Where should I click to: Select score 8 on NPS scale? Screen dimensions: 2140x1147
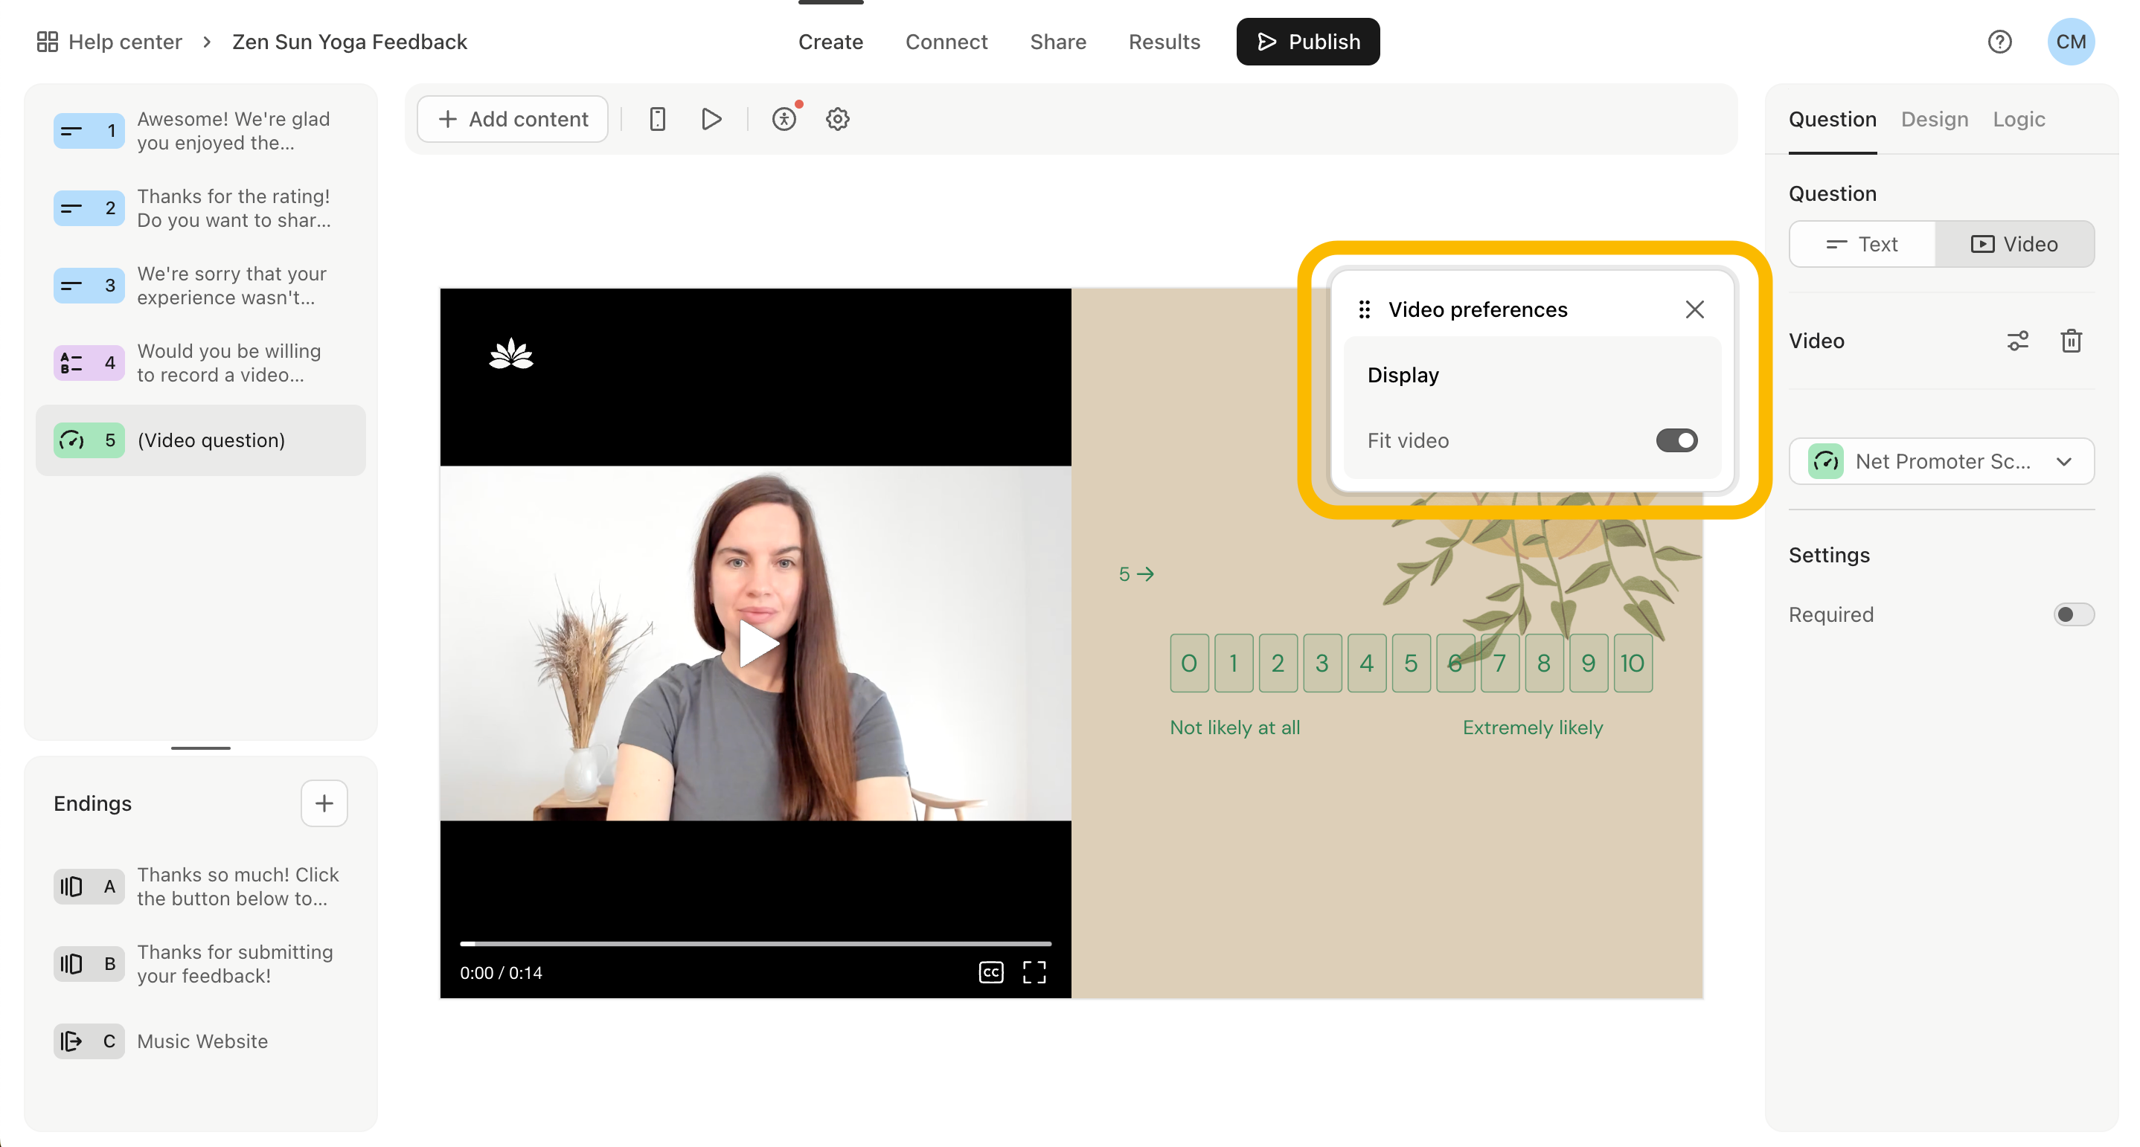(1543, 663)
